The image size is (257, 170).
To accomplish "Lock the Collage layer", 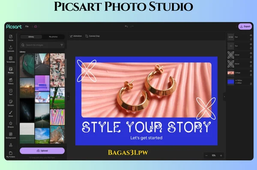I will coord(251,75).
